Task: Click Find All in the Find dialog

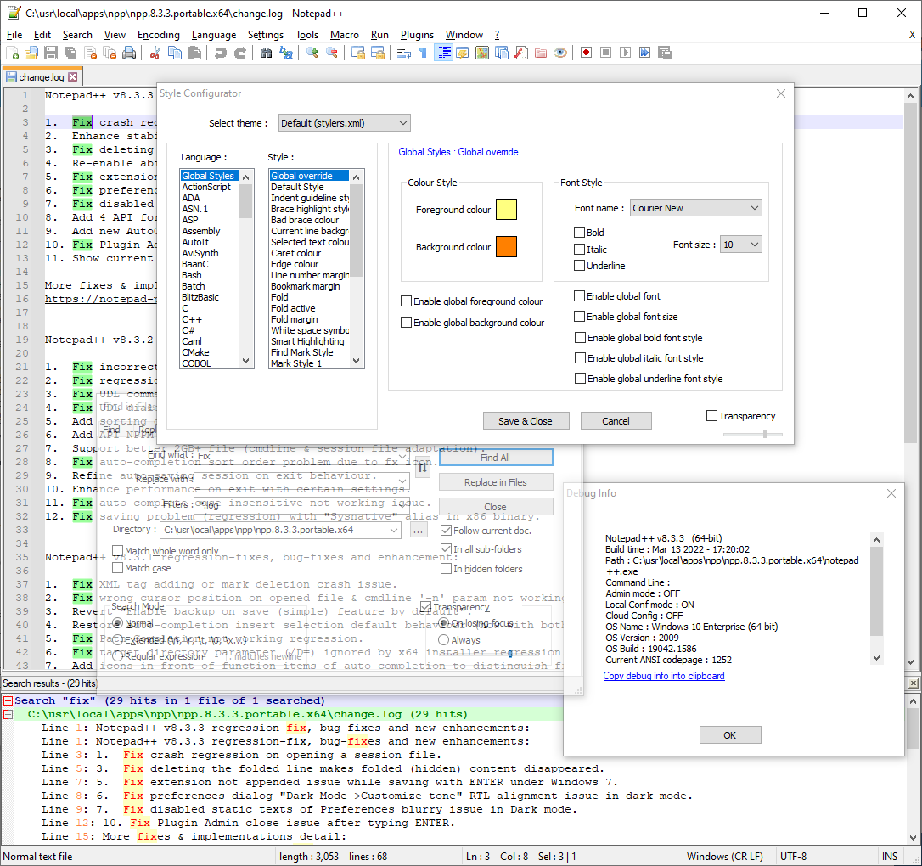Action: pos(496,458)
